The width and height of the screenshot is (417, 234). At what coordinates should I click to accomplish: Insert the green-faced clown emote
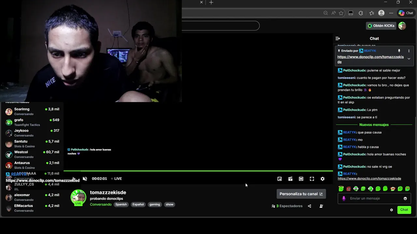pyautogui.click(x=356, y=188)
